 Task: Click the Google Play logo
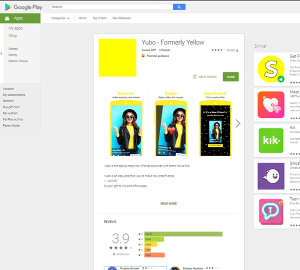click(23, 7)
